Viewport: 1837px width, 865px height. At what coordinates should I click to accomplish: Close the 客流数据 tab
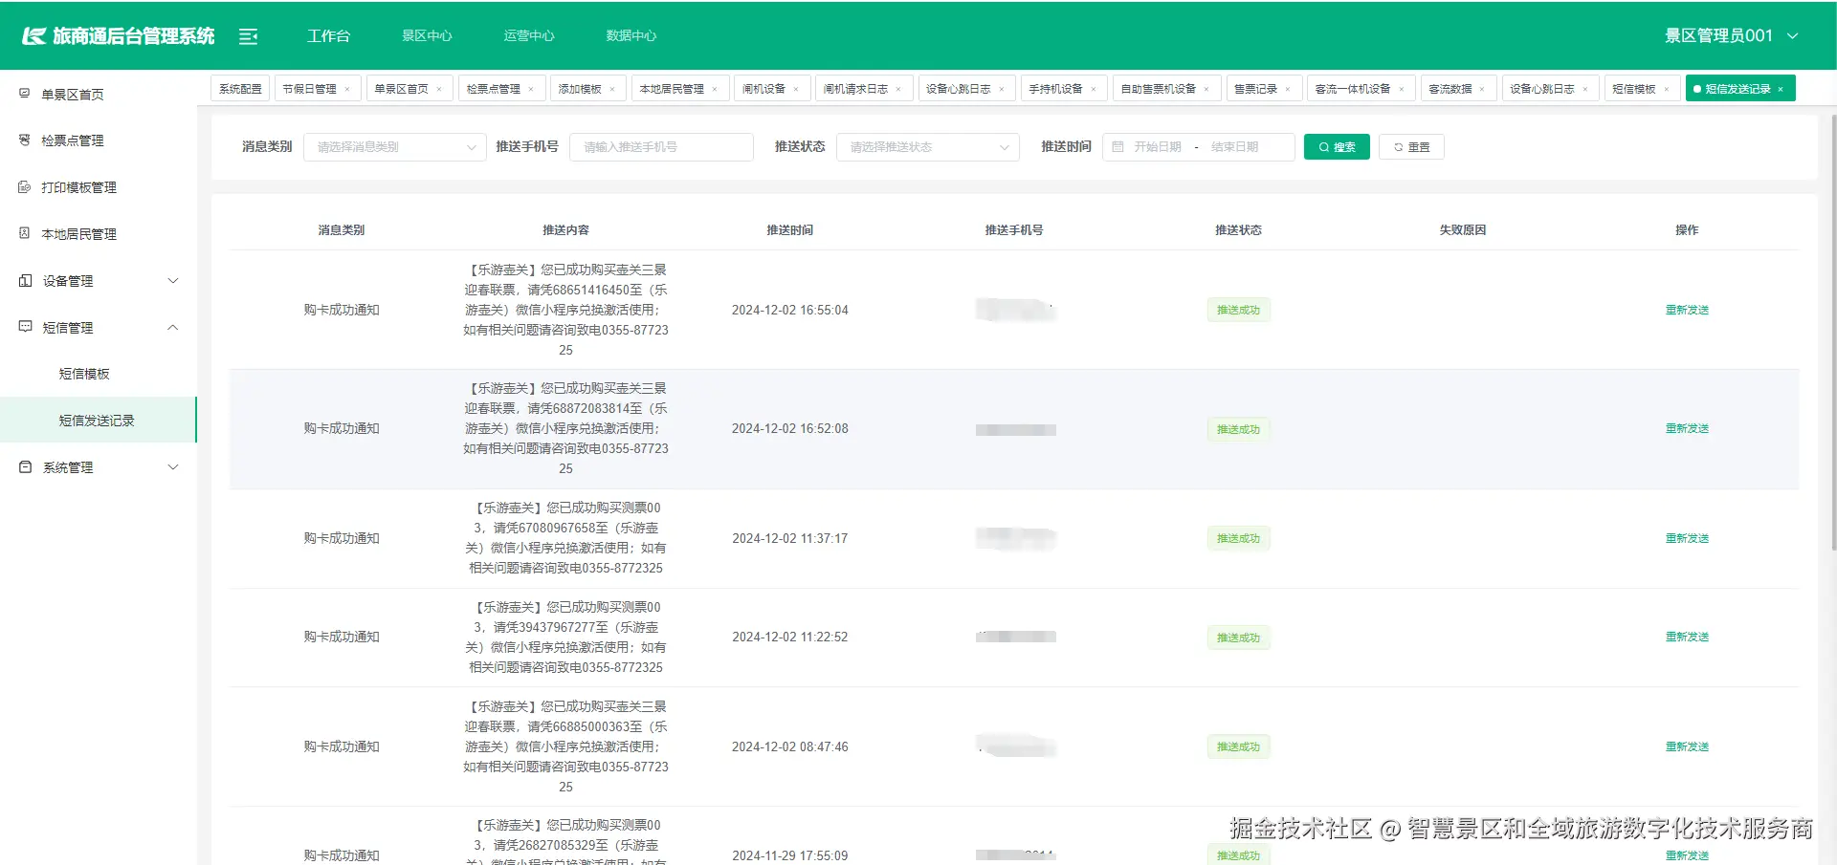coord(1482,89)
